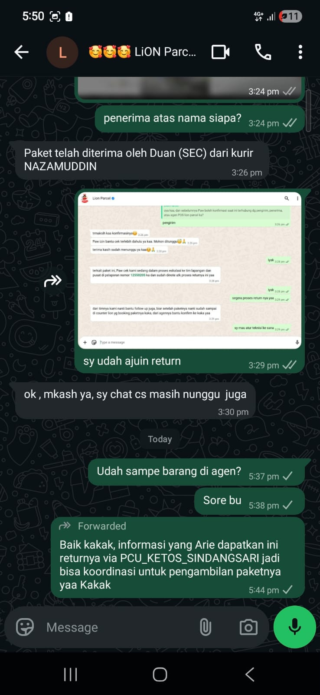
Task: Start a voice call via phone icon
Action: (263, 52)
